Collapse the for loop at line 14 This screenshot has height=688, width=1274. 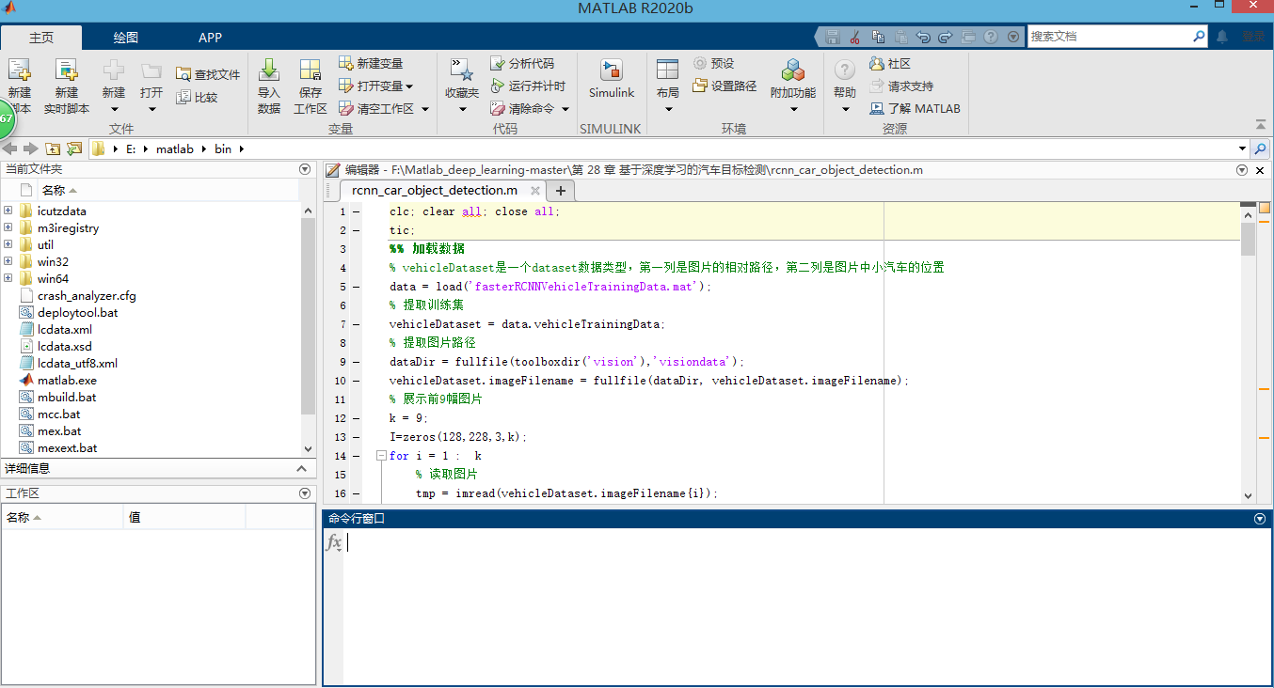[381, 455]
